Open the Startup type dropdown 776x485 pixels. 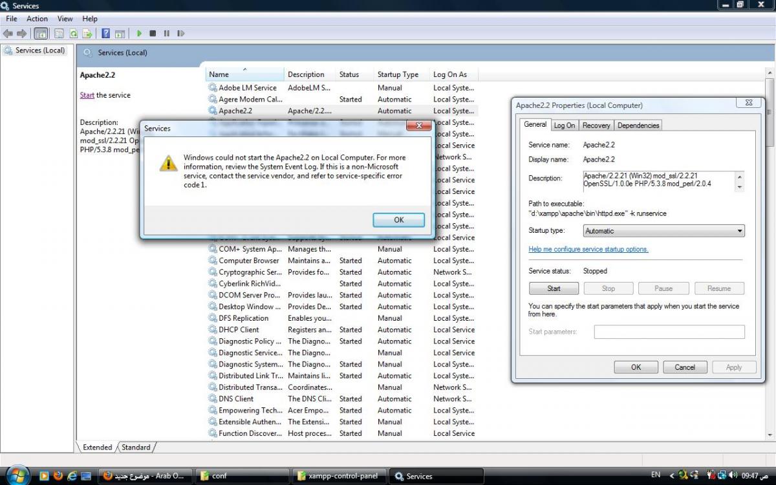pos(663,231)
